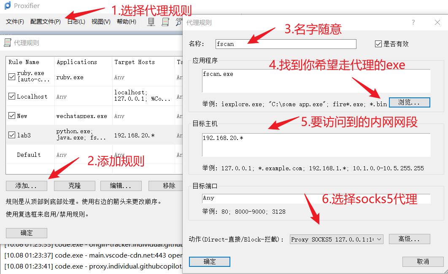
Task: Click into the 名称 field containing fscan
Action: click(285, 44)
